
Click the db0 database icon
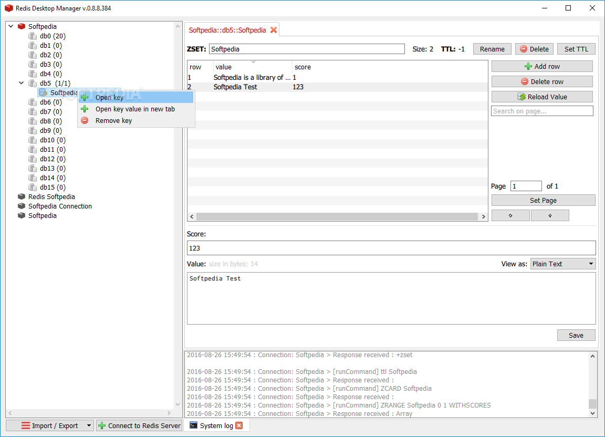click(33, 36)
